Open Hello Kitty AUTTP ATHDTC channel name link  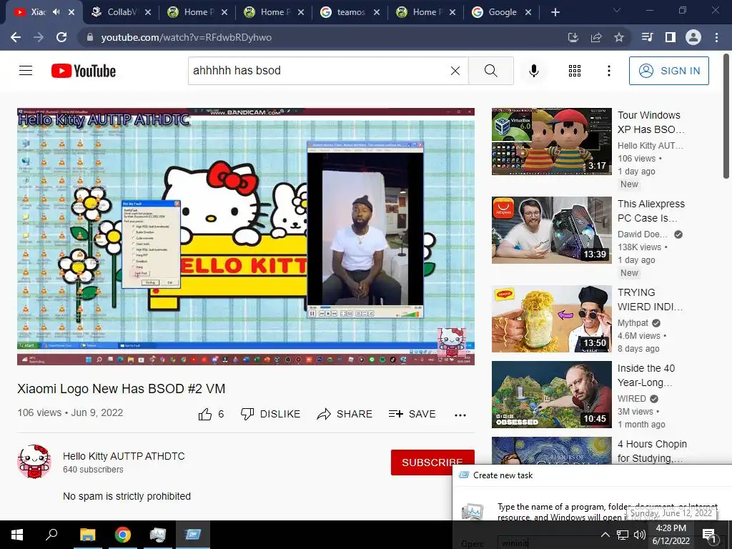pos(124,456)
